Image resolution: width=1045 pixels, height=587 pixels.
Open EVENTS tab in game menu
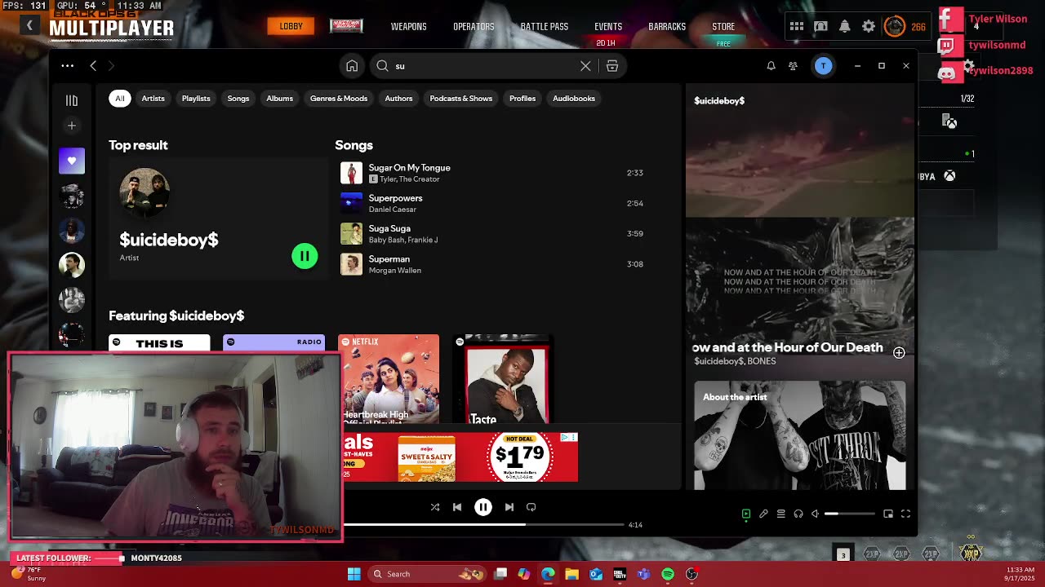coord(608,27)
